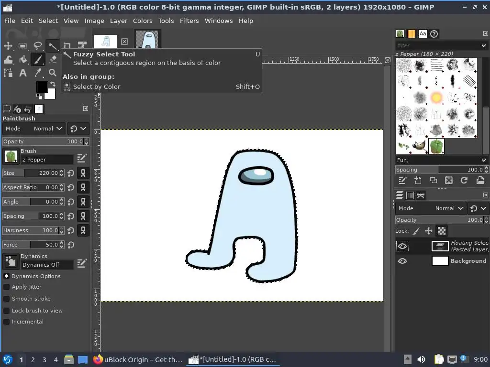This screenshot has height=367, width=490.
Task: Select the Wilber GIMP mascot brush
Action: pos(420,146)
